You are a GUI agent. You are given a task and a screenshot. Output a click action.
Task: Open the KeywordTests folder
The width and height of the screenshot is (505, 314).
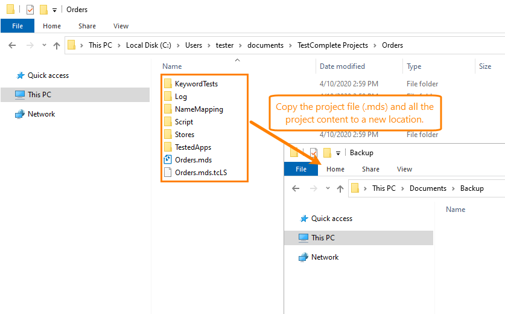pyautogui.click(x=196, y=84)
